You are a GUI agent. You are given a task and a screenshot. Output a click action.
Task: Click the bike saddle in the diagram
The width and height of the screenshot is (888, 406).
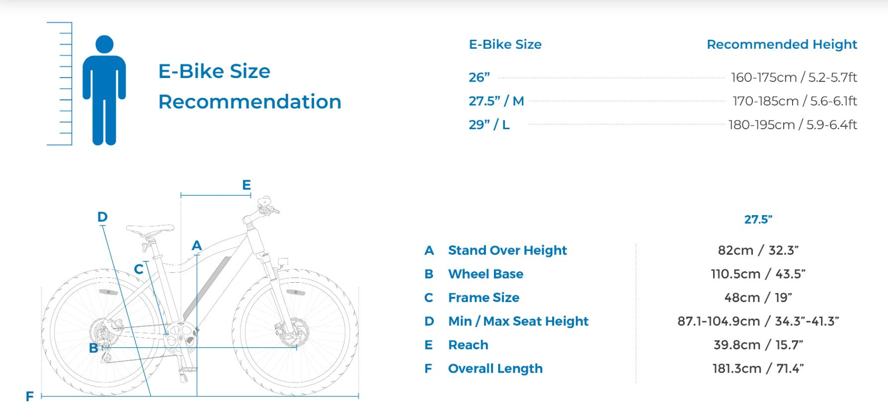150,229
